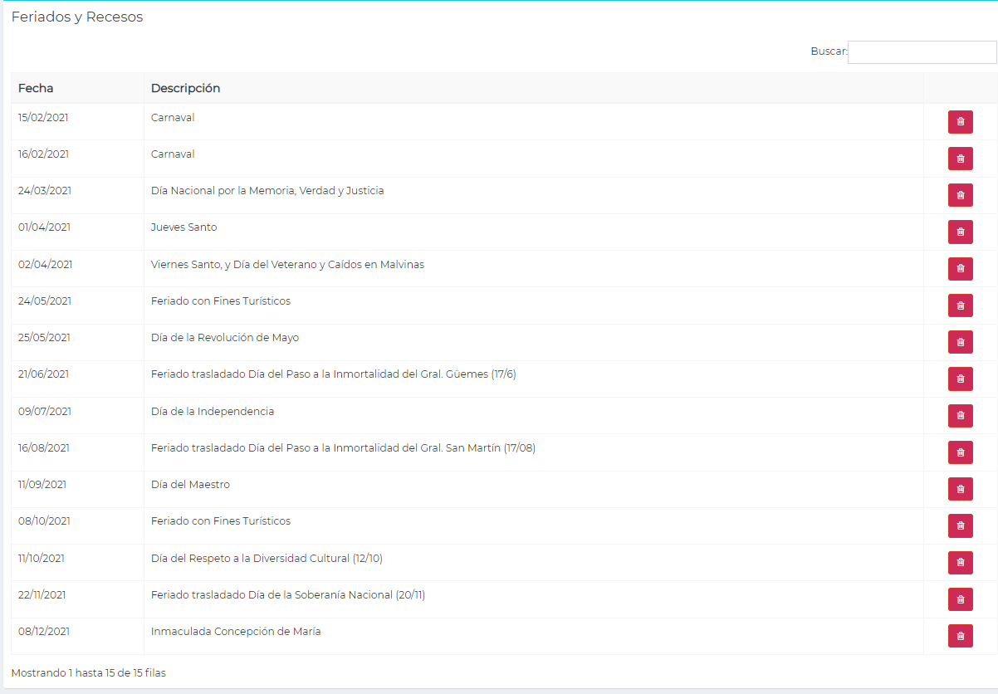The width and height of the screenshot is (998, 694).
Task: Delete the 16/02/2021 Carnaval holiday
Action: click(960, 159)
